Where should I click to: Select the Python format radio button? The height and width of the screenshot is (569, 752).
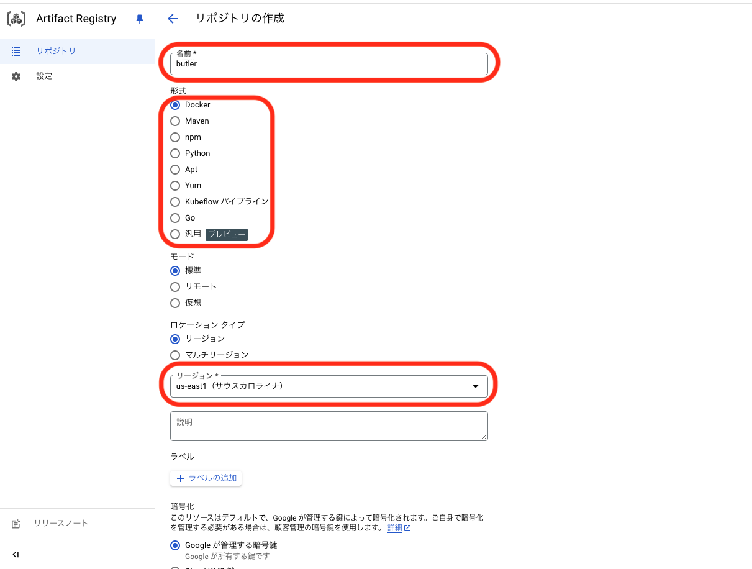point(174,153)
